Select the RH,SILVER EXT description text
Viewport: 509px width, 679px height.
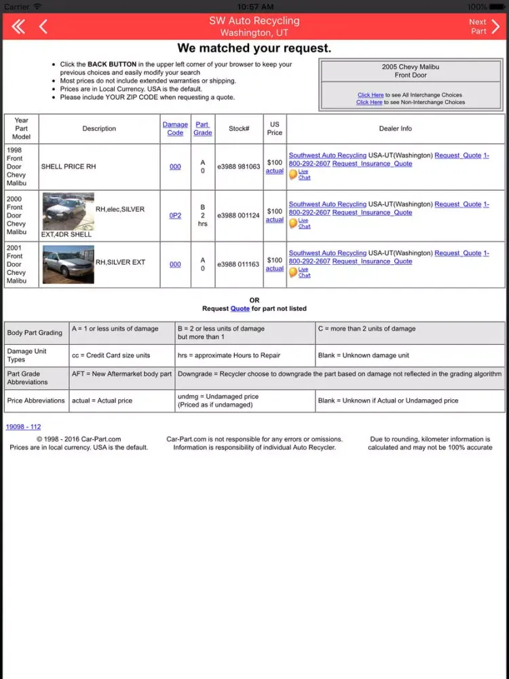[x=120, y=262]
